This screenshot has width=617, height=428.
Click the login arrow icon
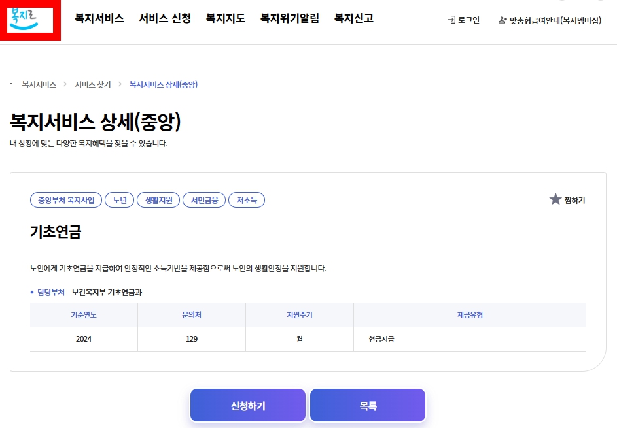click(x=451, y=20)
